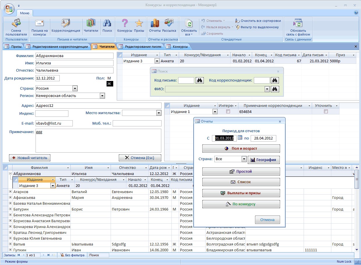This screenshot has height=265, width=361.
Task: Click the Фамилия input field
Action: [x=74, y=56]
